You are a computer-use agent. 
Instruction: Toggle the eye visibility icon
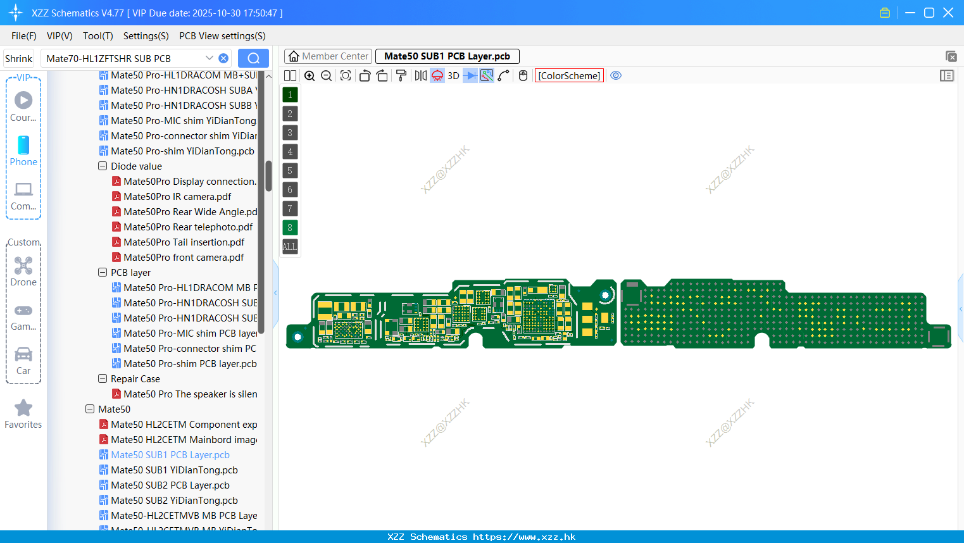(x=616, y=75)
